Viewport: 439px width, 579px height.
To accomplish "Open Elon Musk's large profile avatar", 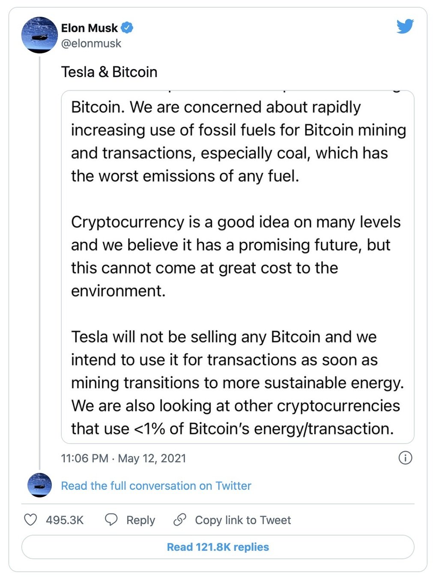I will [x=39, y=35].
